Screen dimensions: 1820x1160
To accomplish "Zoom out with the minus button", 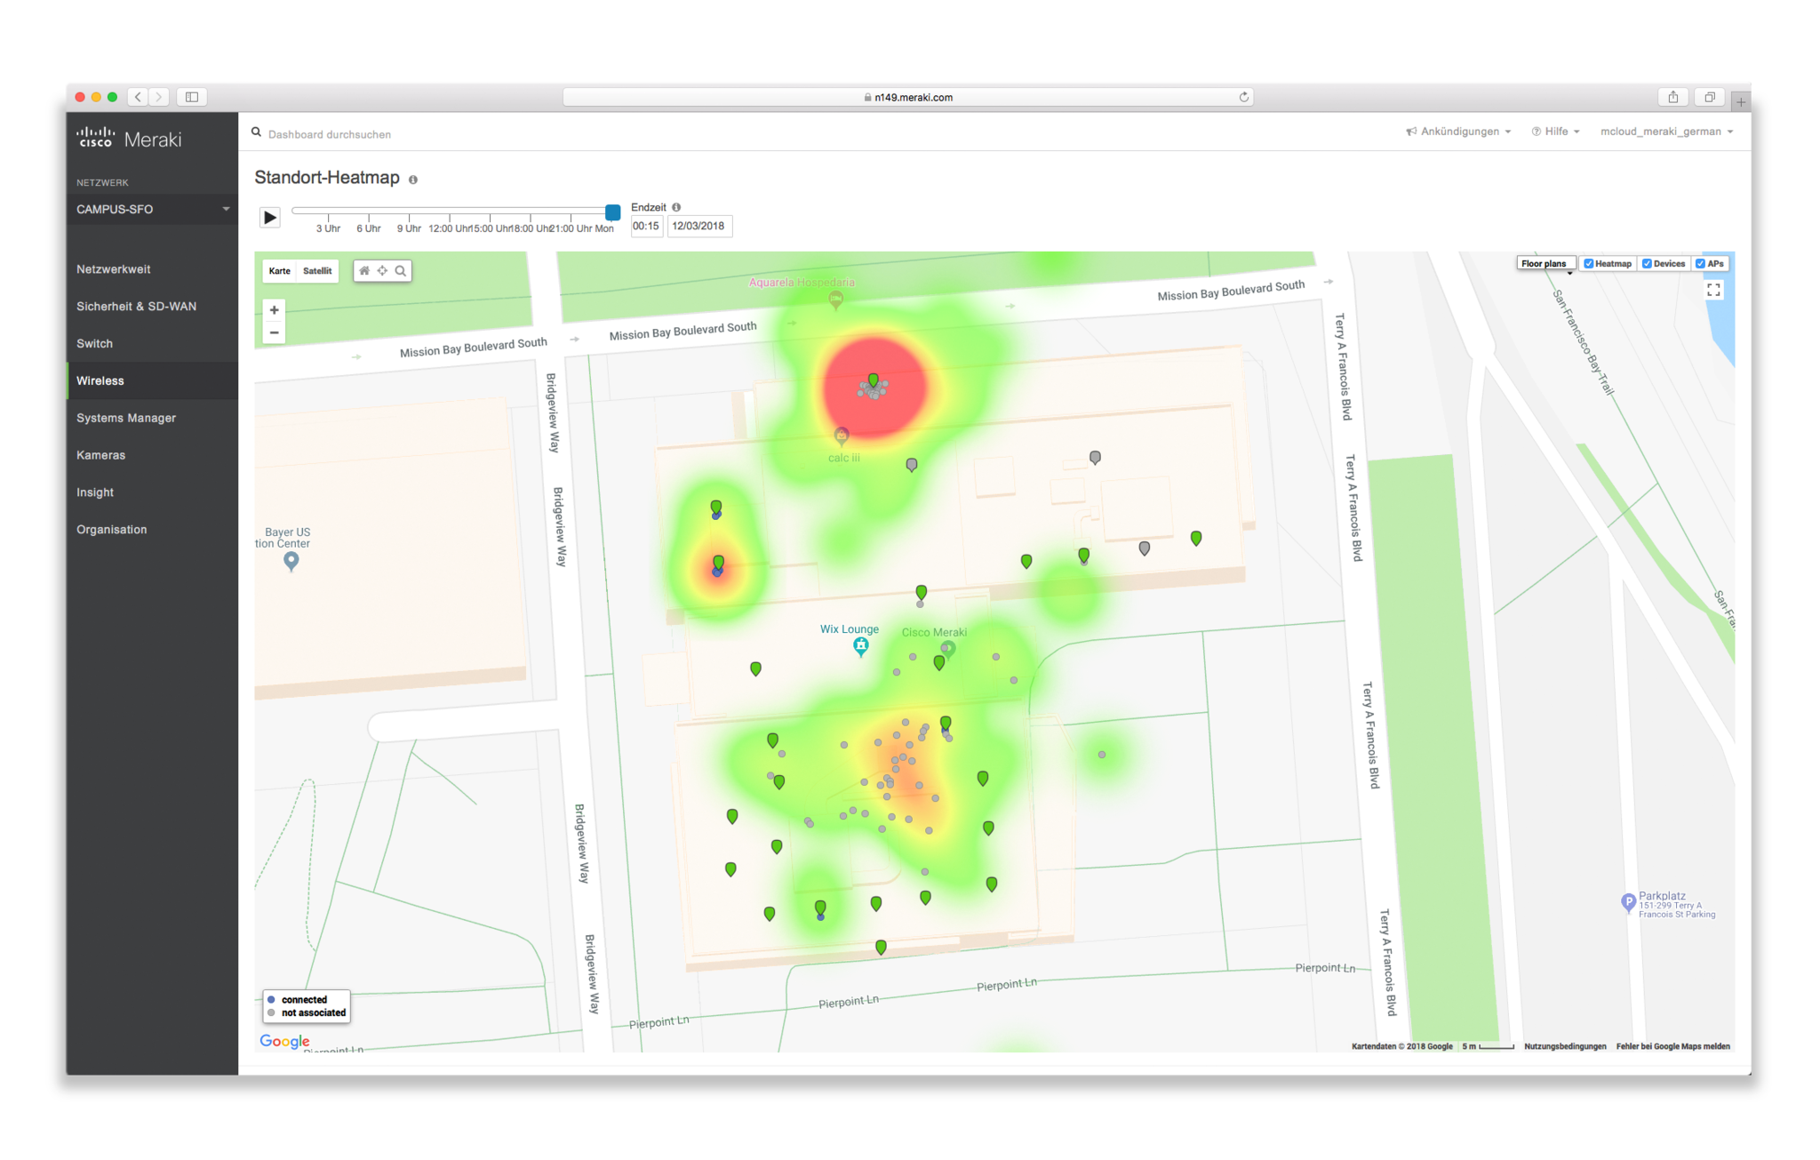I will click(x=275, y=332).
